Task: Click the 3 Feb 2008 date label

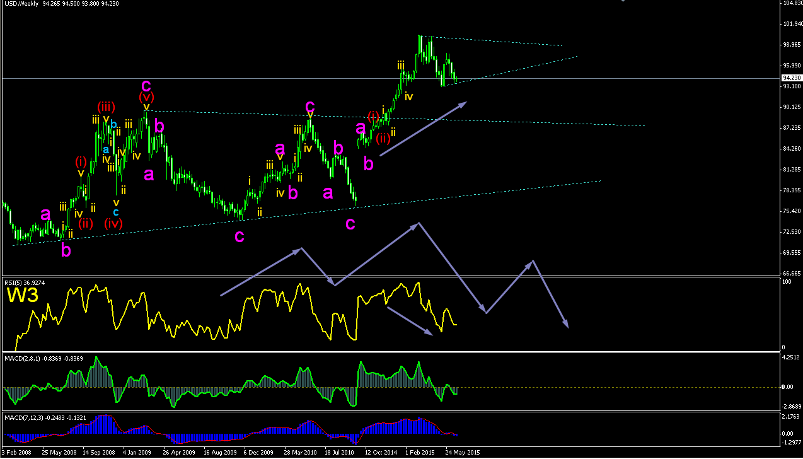Action: pos(17,452)
